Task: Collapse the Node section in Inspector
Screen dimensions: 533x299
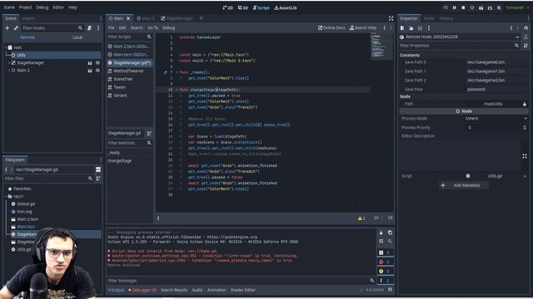Action: click(464, 111)
